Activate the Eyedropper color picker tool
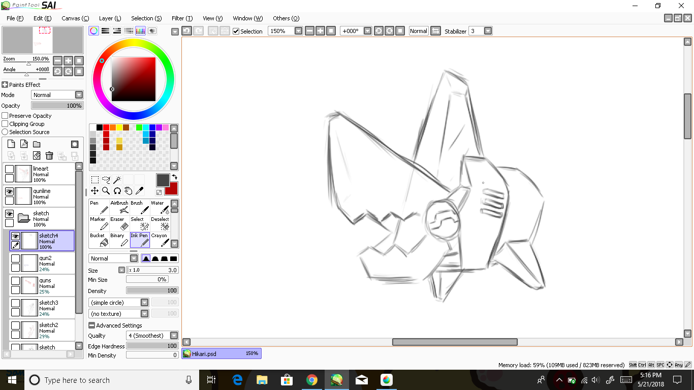 point(139,191)
